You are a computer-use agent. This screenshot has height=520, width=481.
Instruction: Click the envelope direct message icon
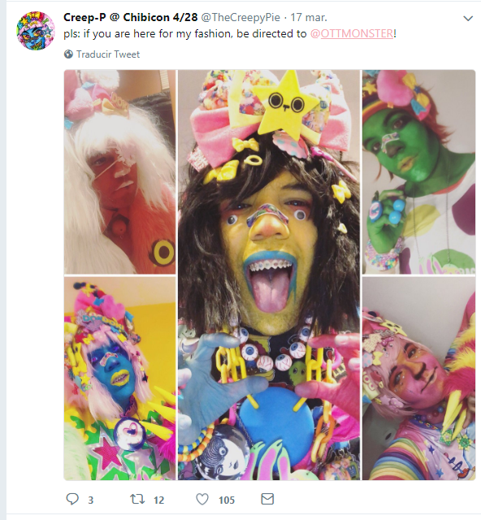pos(267,499)
